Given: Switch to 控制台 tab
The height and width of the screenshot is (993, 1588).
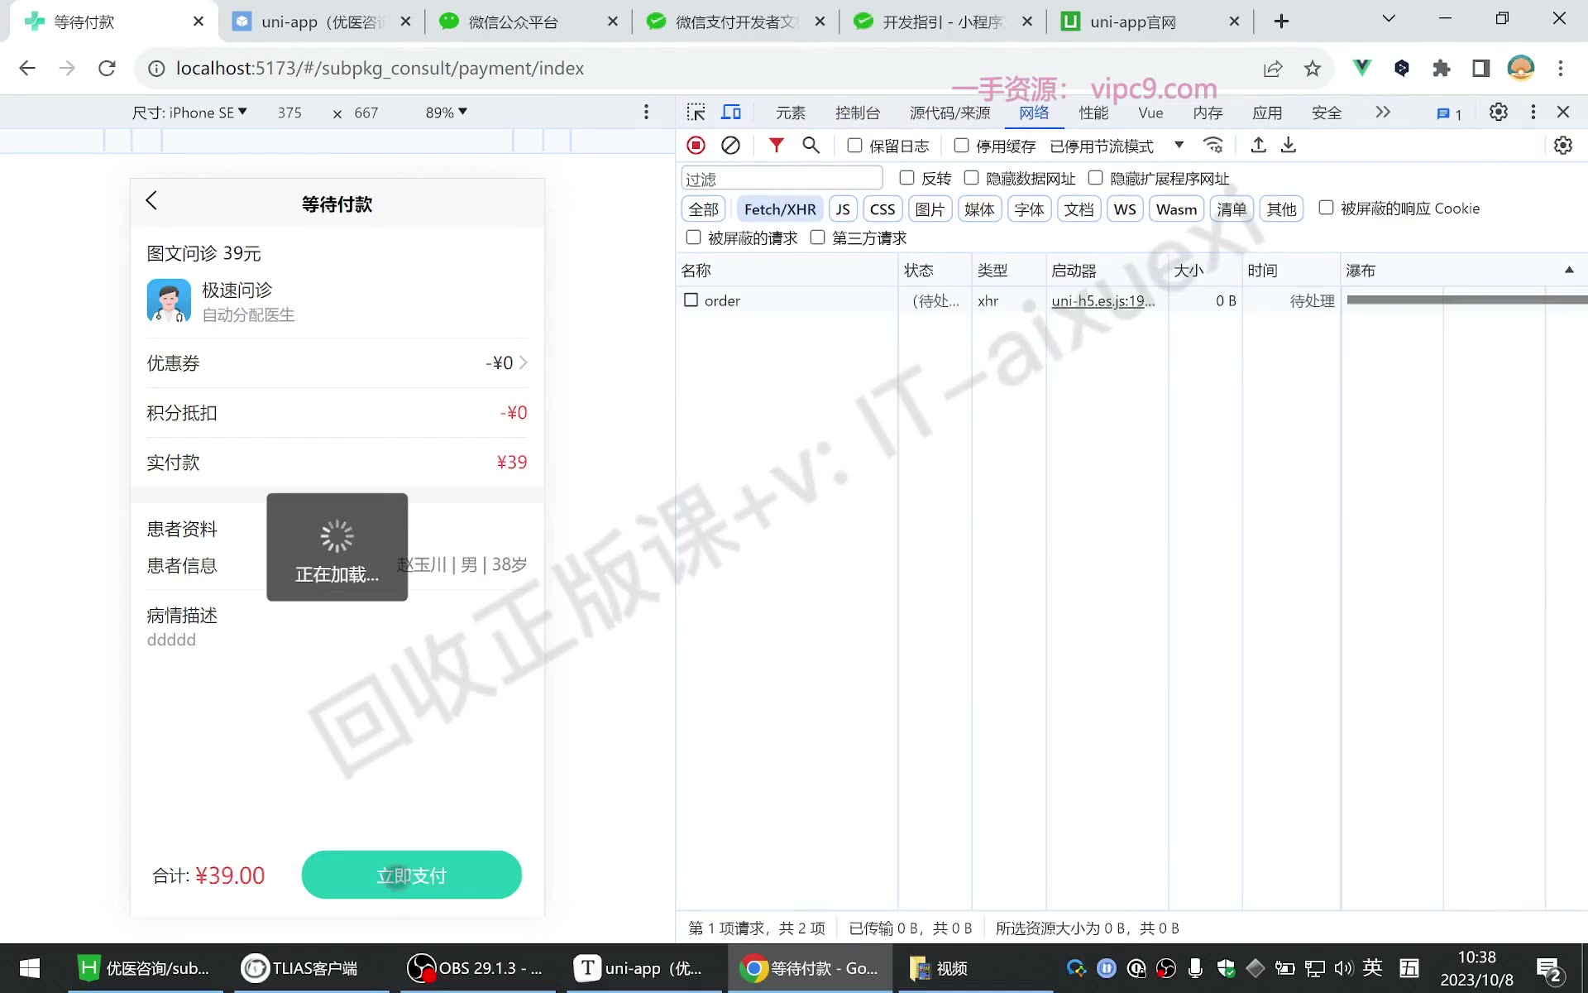Looking at the screenshot, I should tap(858, 113).
